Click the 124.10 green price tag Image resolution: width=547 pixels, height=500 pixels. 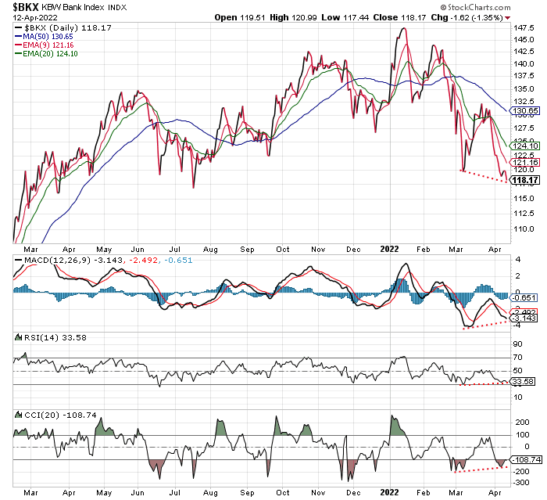pos(525,146)
